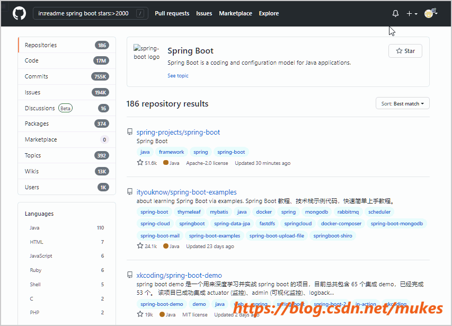Click thymeleaf topic tag
The image size is (452, 326).
pyautogui.click(x=189, y=212)
